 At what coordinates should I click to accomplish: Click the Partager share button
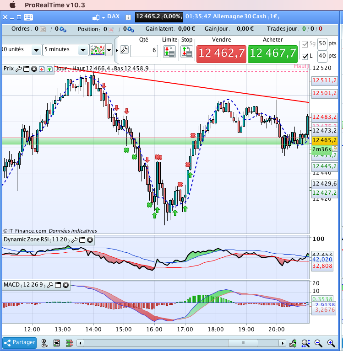click(20, 343)
